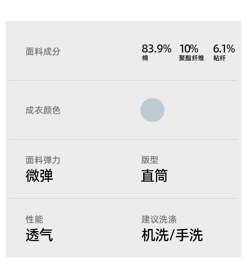The image size is (247, 278).
Task: Click the 成衣颜色 label
Action: pyautogui.click(x=43, y=110)
